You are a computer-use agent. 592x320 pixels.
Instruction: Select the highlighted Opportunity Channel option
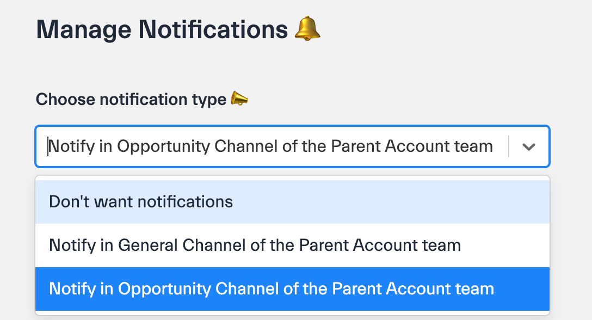point(271,289)
